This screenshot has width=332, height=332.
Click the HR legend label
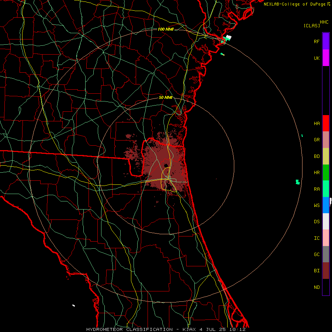point(317,173)
